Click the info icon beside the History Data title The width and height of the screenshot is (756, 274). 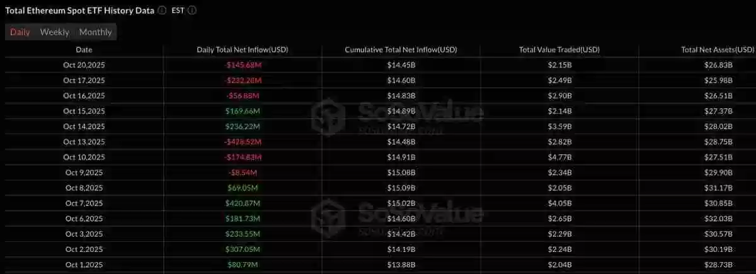(163, 11)
